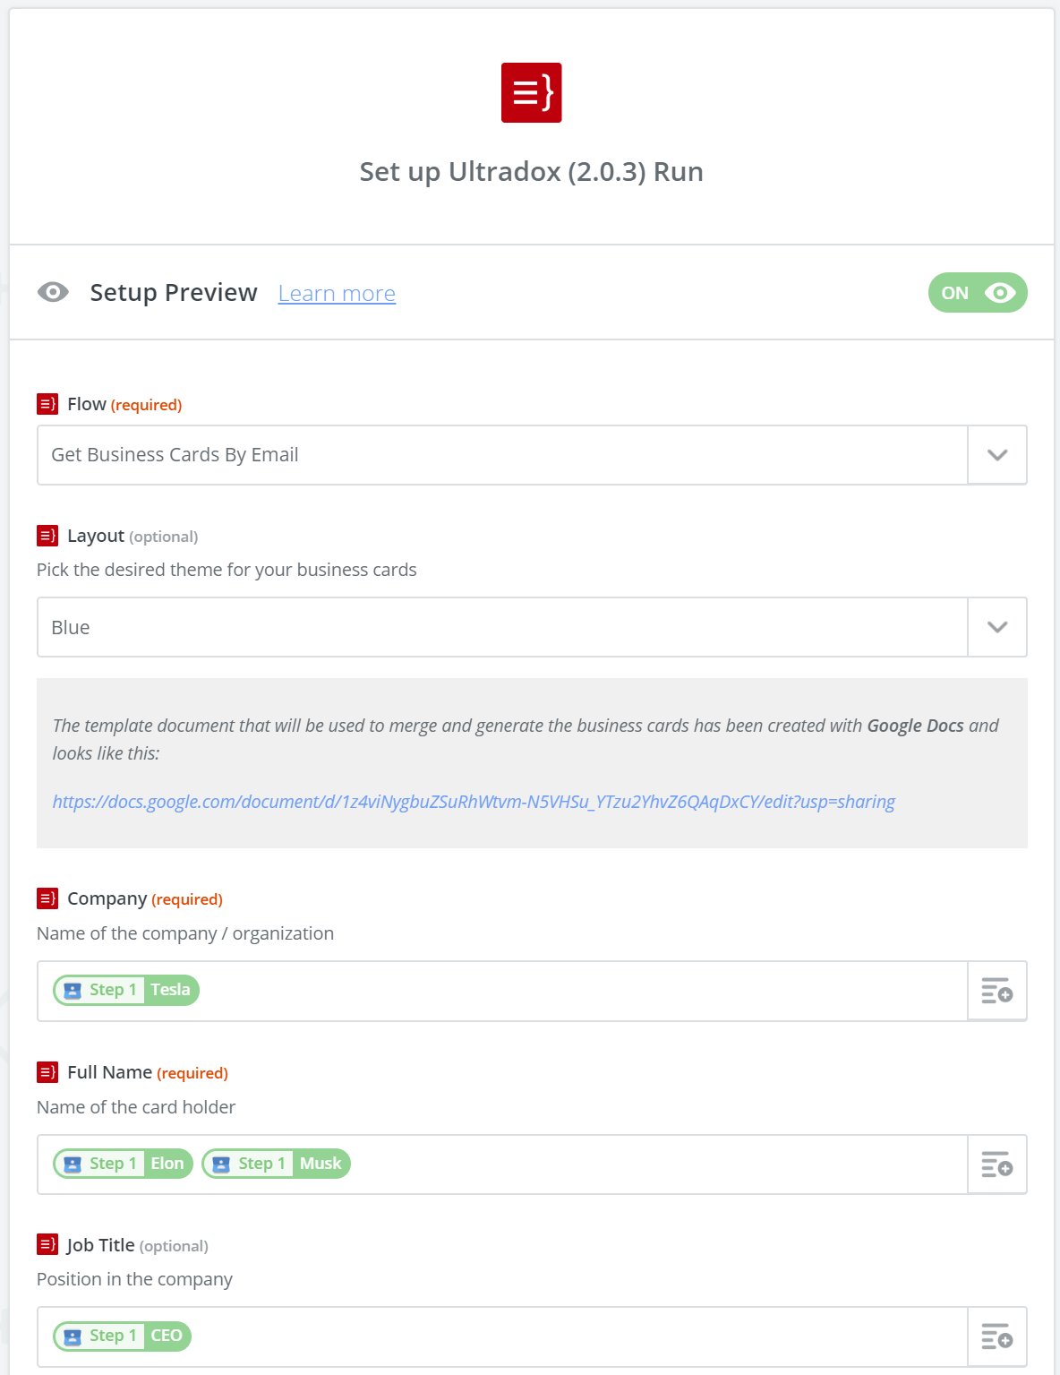This screenshot has width=1060, height=1375.
Task: Open the Learn more link
Action: pyautogui.click(x=337, y=293)
